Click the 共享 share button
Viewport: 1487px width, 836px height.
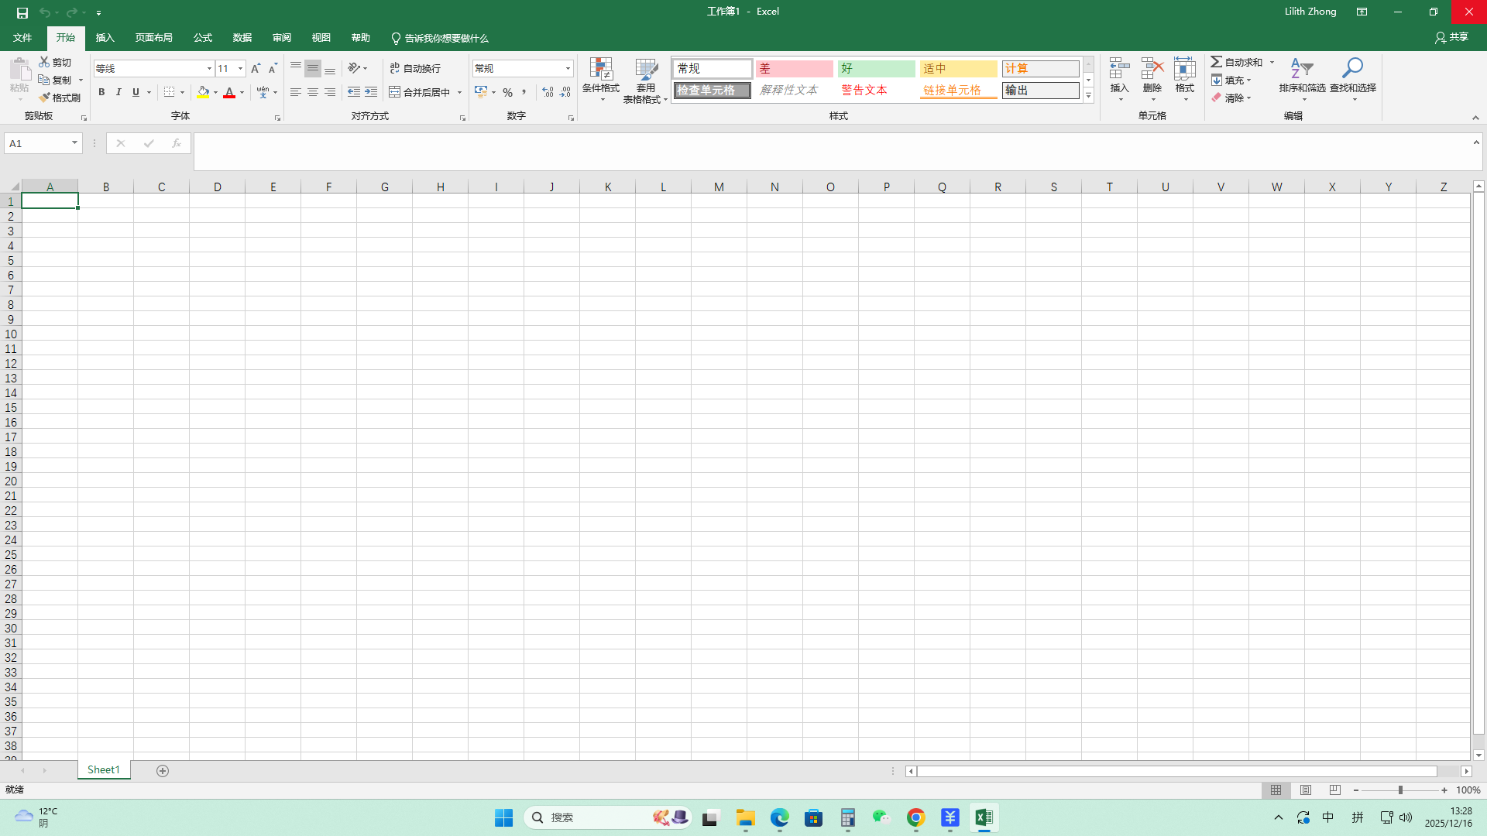[x=1451, y=37]
